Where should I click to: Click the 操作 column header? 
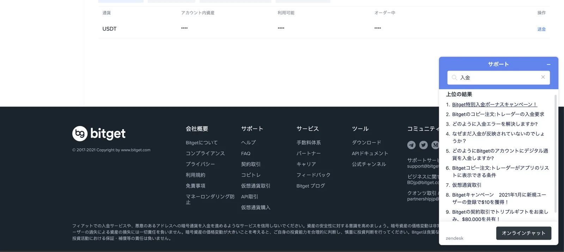tap(541, 13)
